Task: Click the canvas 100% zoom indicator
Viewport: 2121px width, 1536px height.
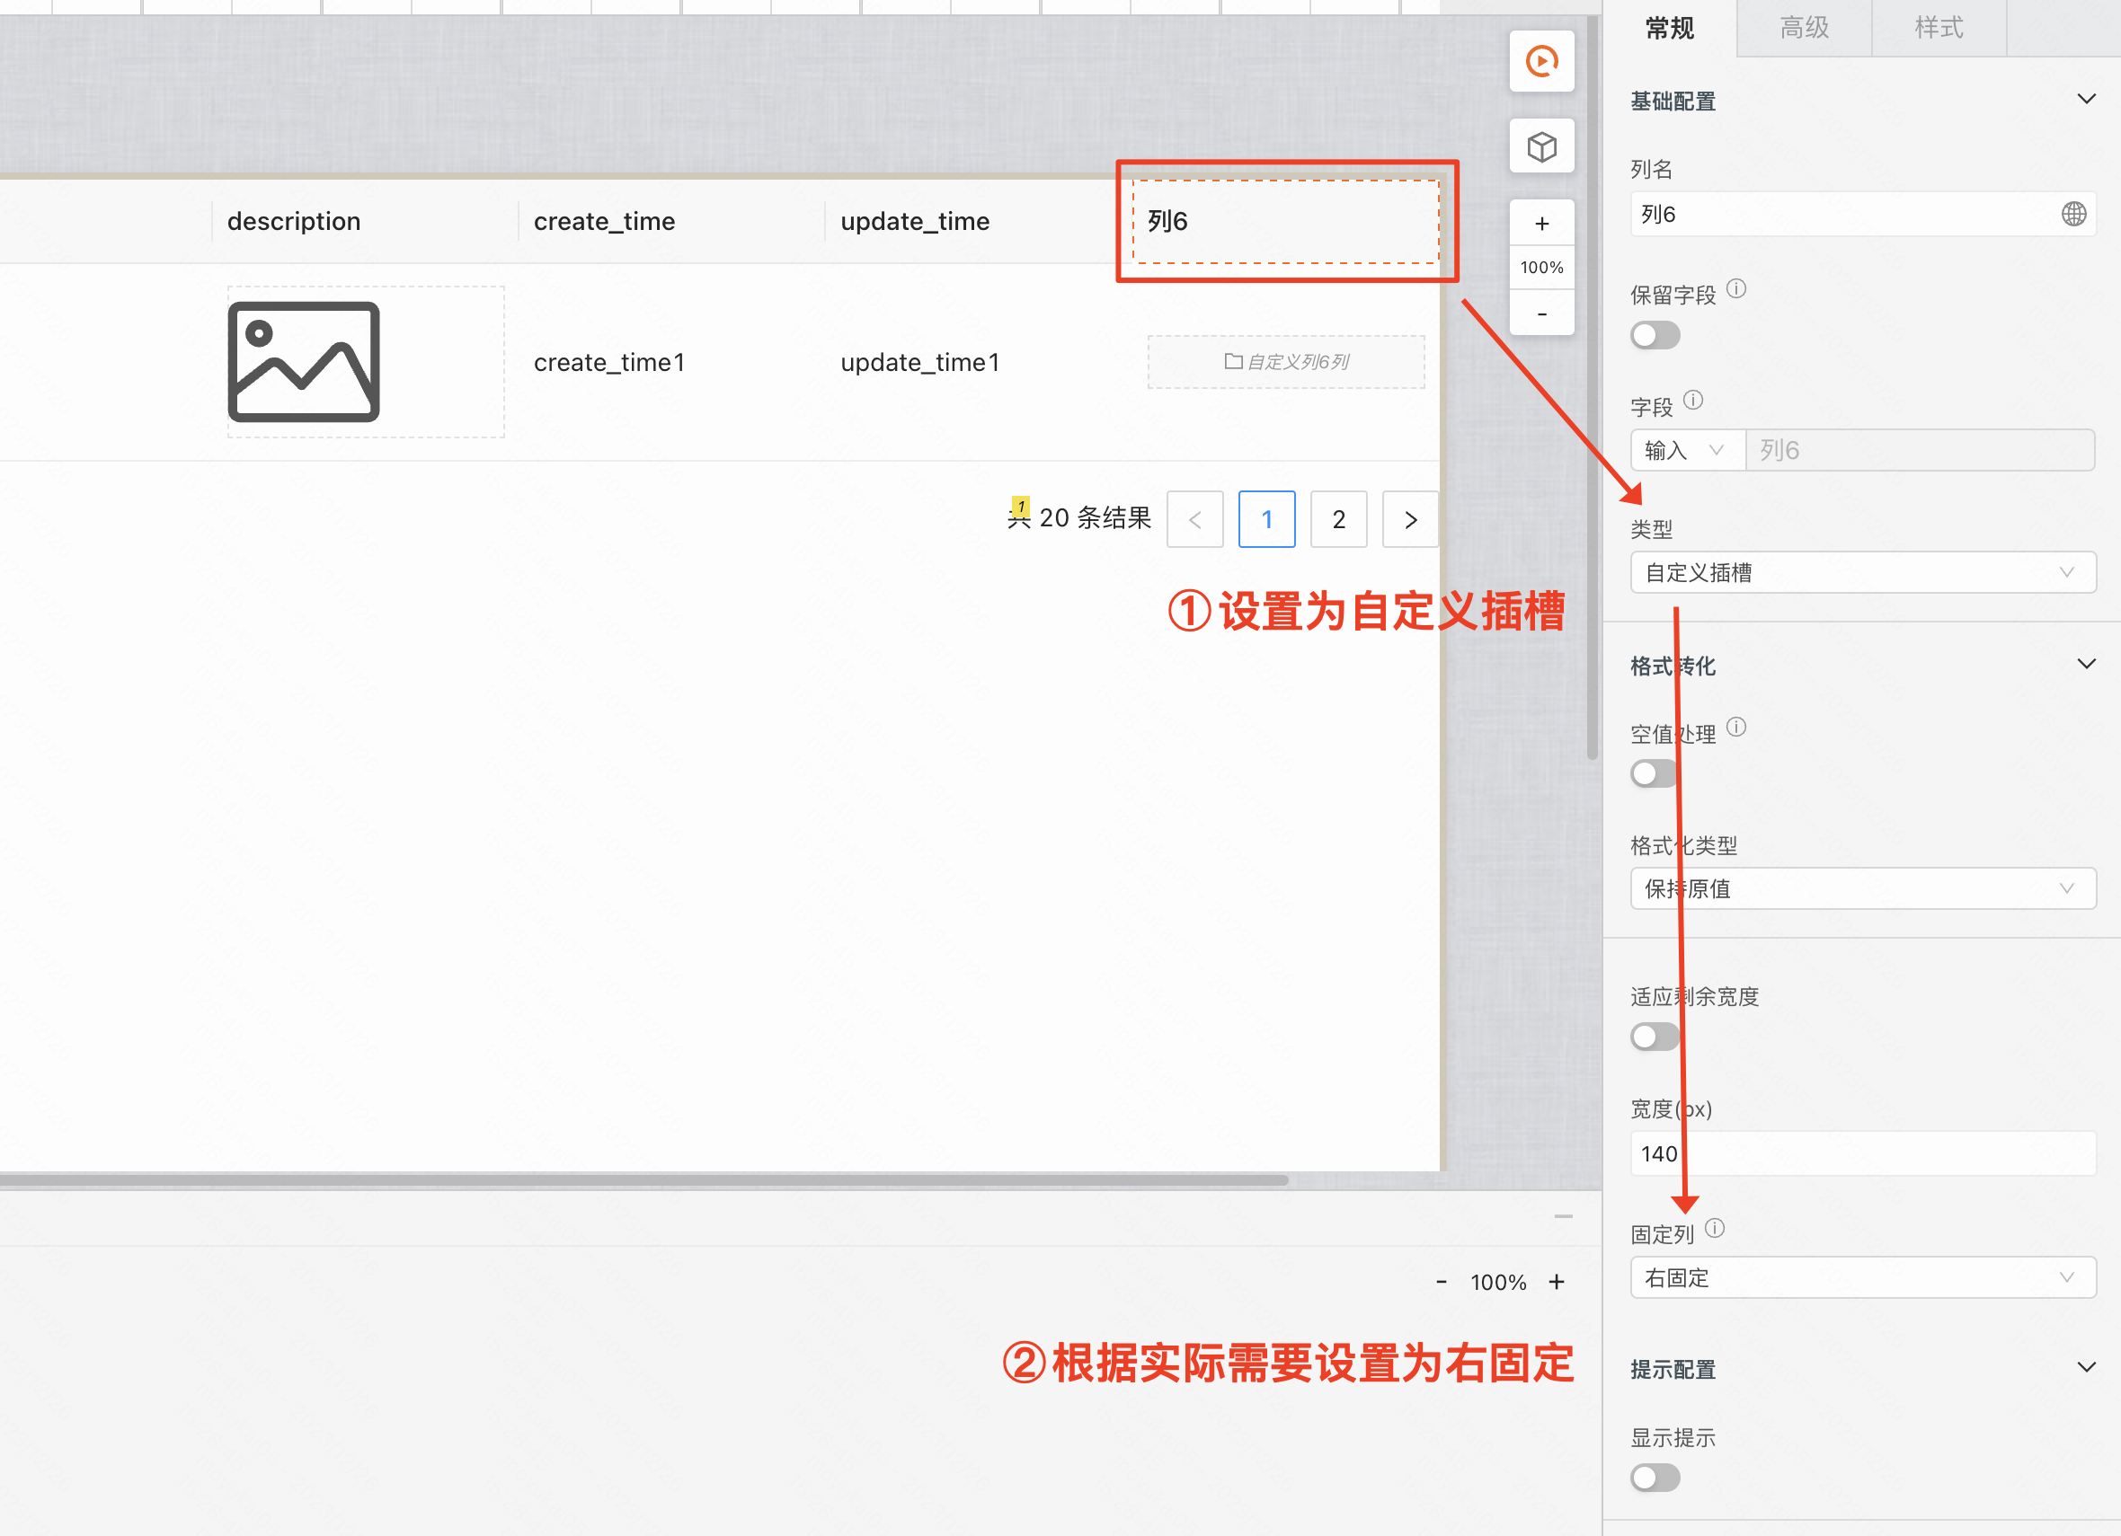Action: [1541, 268]
